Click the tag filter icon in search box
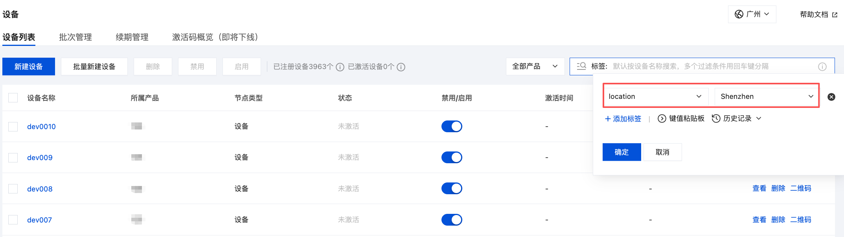The height and width of the screenshot is (237, 844). pyautogui.click(x=581, y=66)
